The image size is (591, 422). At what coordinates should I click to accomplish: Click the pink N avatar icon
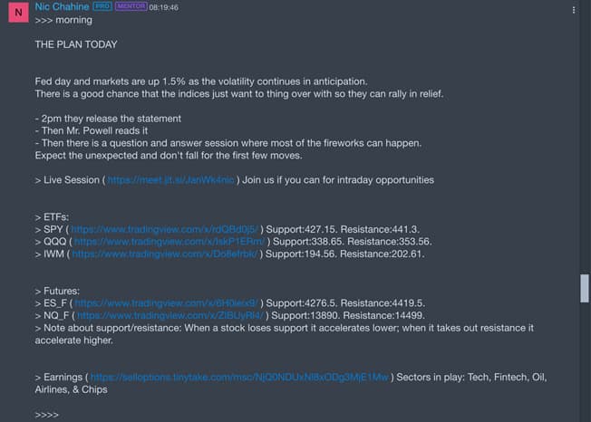[x=18, y=13]
